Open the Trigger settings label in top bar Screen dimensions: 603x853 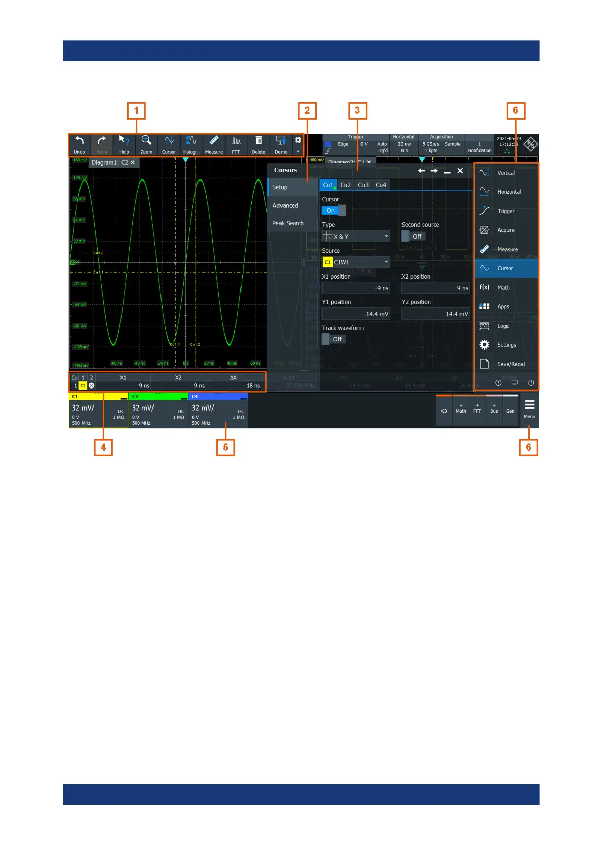(355, 137)
